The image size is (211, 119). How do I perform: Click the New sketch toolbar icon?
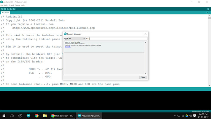coord(8,9)
